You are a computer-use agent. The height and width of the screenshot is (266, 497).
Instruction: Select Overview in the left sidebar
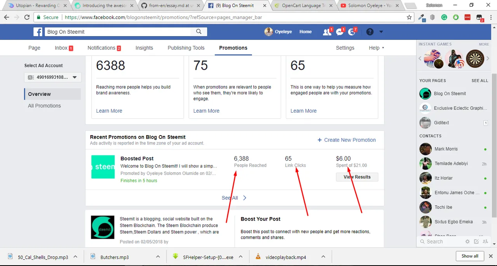[52, 94]
